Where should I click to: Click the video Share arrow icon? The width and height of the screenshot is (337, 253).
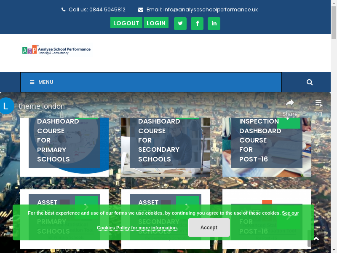pos(290,103)
